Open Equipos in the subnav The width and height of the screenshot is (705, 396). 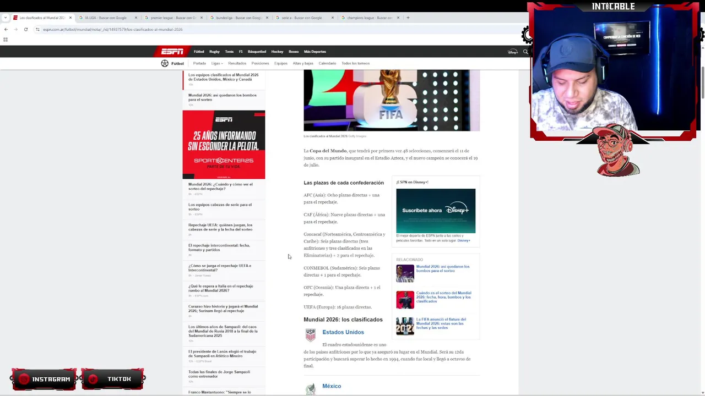[x=281, y=63]
